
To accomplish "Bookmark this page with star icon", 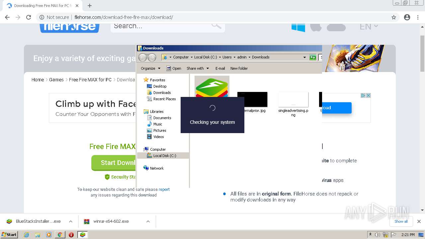I will point(394,17).
